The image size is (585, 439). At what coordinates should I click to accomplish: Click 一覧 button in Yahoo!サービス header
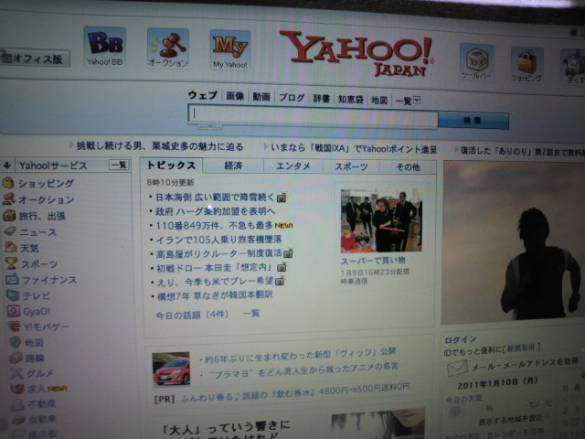[x=119, y=165]
